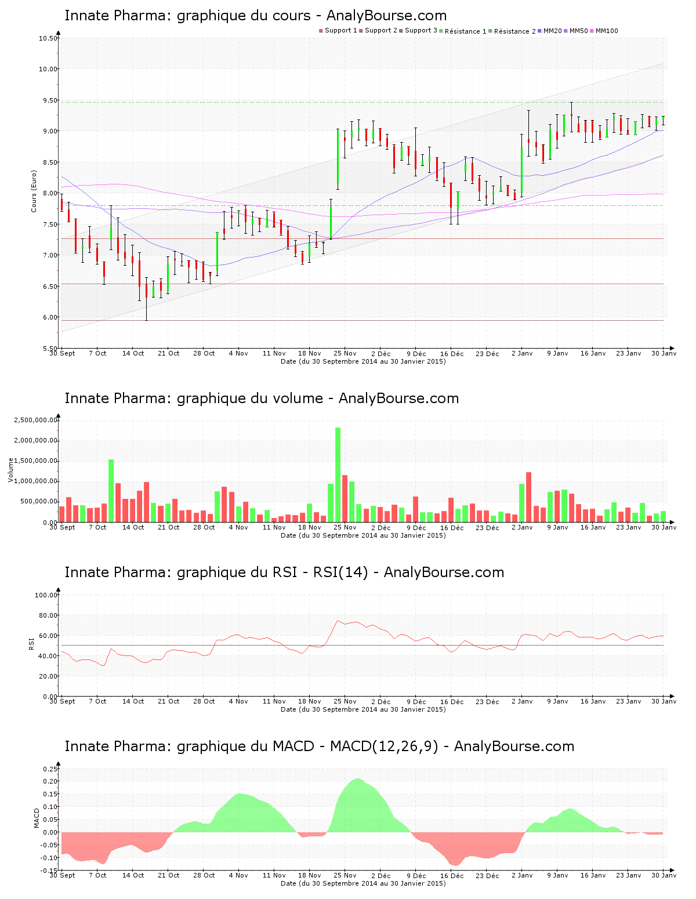This screenshot has height=899, width=696.
Task: Click the 10.50 price axis label
Action: (48, 38)
